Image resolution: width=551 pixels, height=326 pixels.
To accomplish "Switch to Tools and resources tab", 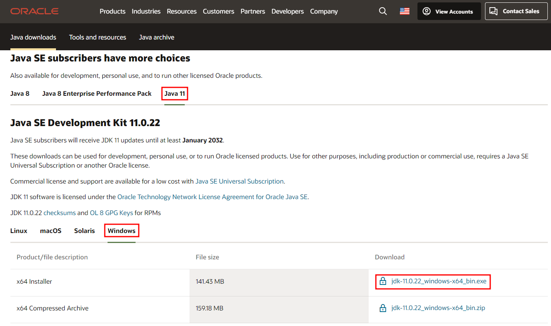I will pos(98,37).
